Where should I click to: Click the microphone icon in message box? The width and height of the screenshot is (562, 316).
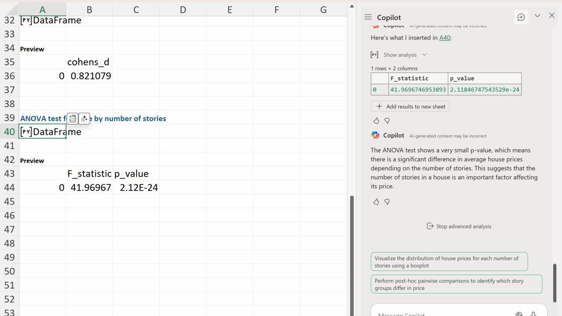pyautogui.click(x=533, y=314)
